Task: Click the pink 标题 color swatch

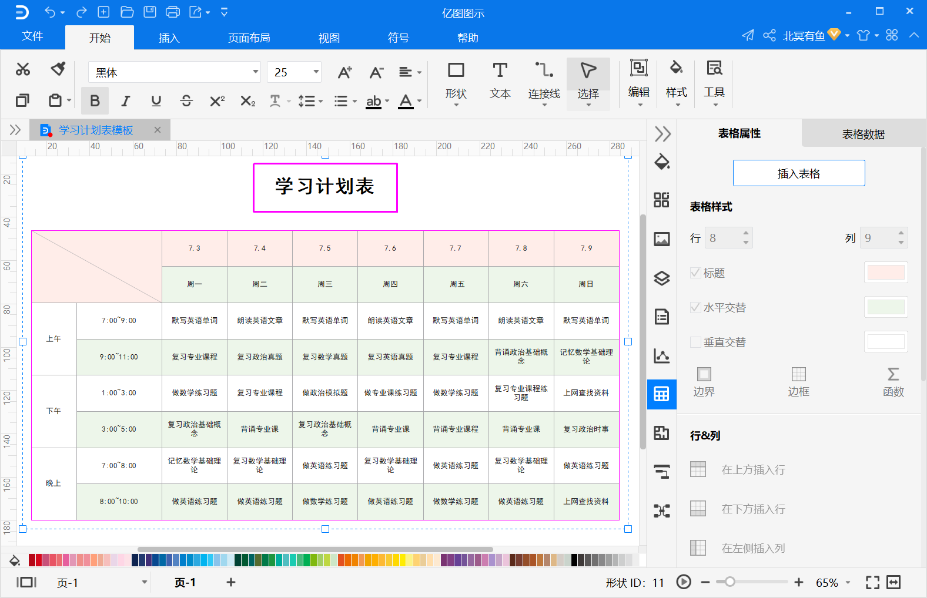Action: (885, 273)
